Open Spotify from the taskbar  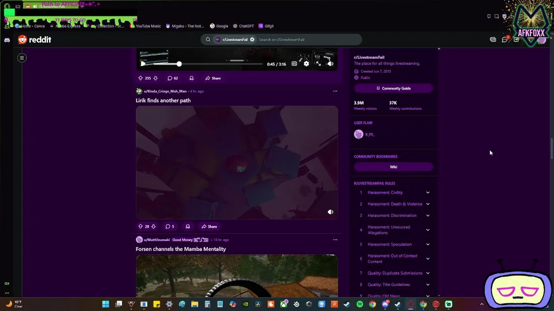coord(360,304)
